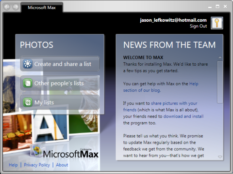
Task: Click the green My lists icon
Action: coord(28,102)
